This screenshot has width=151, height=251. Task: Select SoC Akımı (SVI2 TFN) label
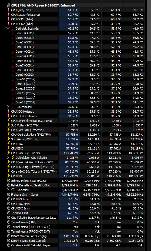[25, 139]
